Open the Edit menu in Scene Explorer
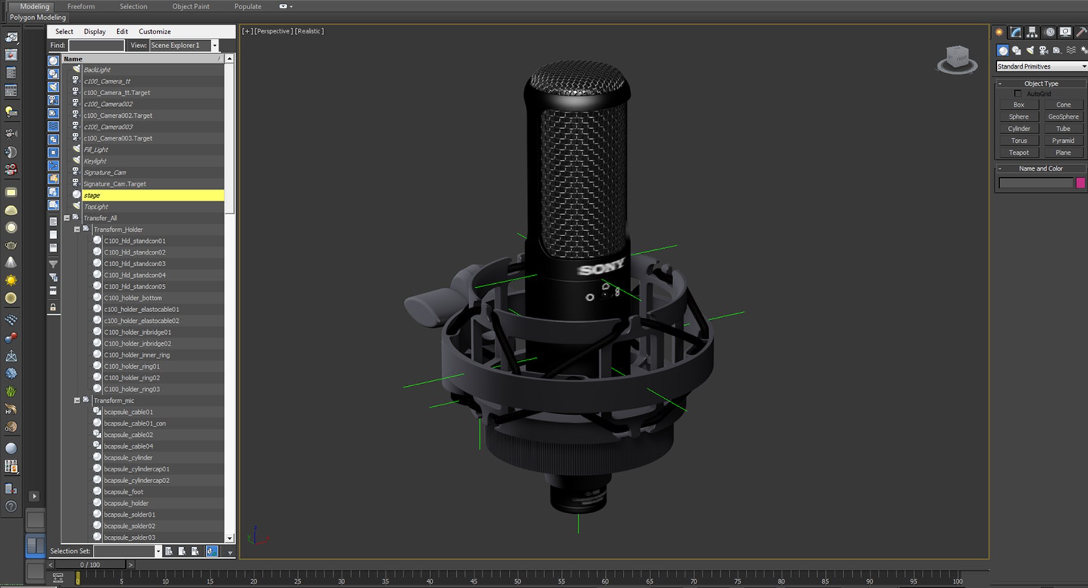Viewport: 1088px width, 588px height. click(x=122, y=32)
